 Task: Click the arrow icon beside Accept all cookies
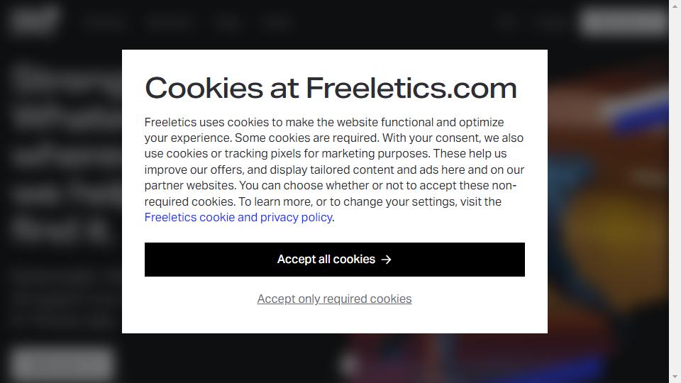[386, 260]
